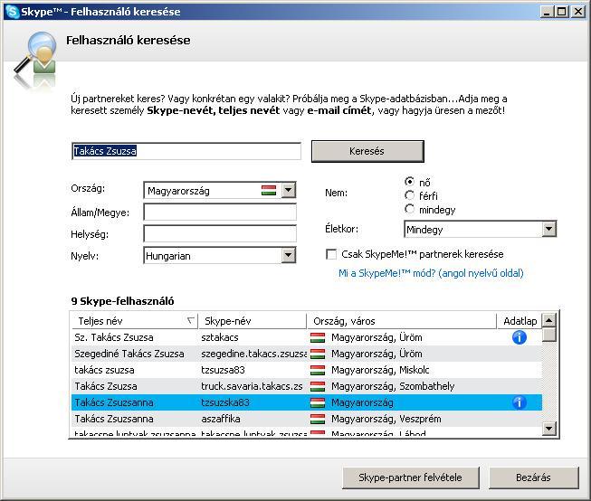Minimize the Skype search window

tap(548, 12)
